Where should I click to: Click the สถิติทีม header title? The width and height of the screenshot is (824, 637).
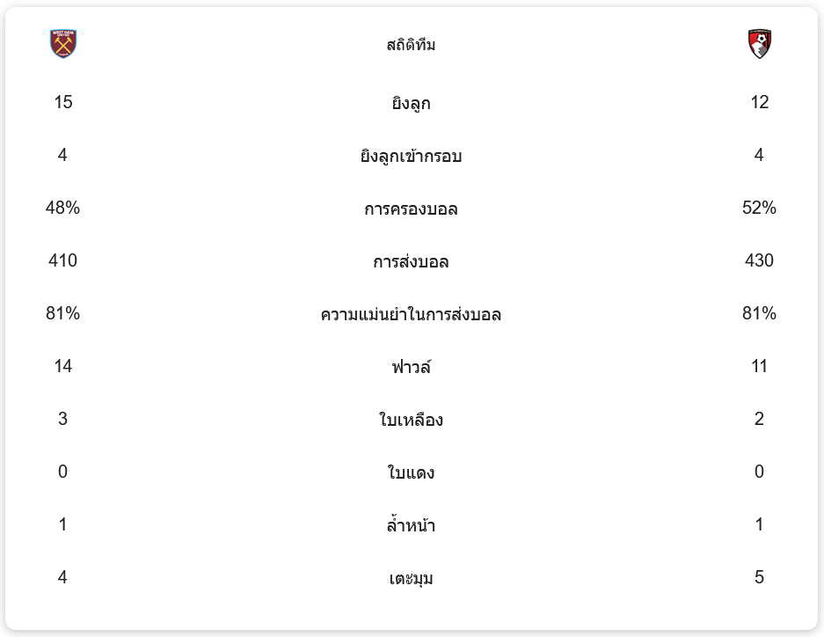411,45
